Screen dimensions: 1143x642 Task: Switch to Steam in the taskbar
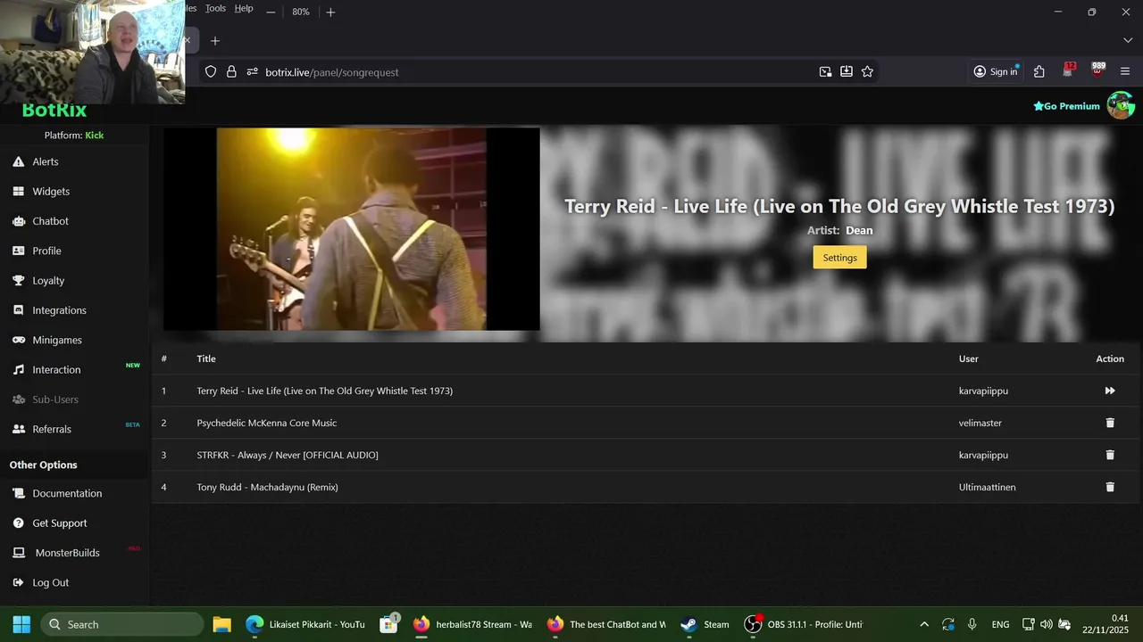coord(705,624)
